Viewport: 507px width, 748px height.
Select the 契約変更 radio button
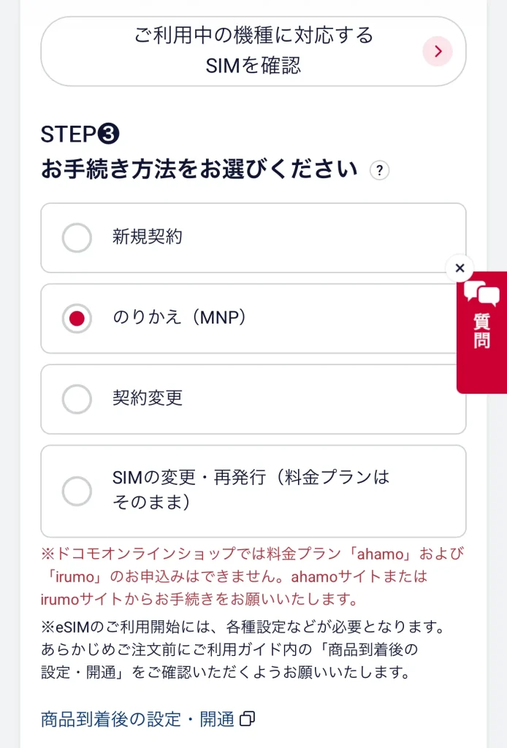(77, 400)
